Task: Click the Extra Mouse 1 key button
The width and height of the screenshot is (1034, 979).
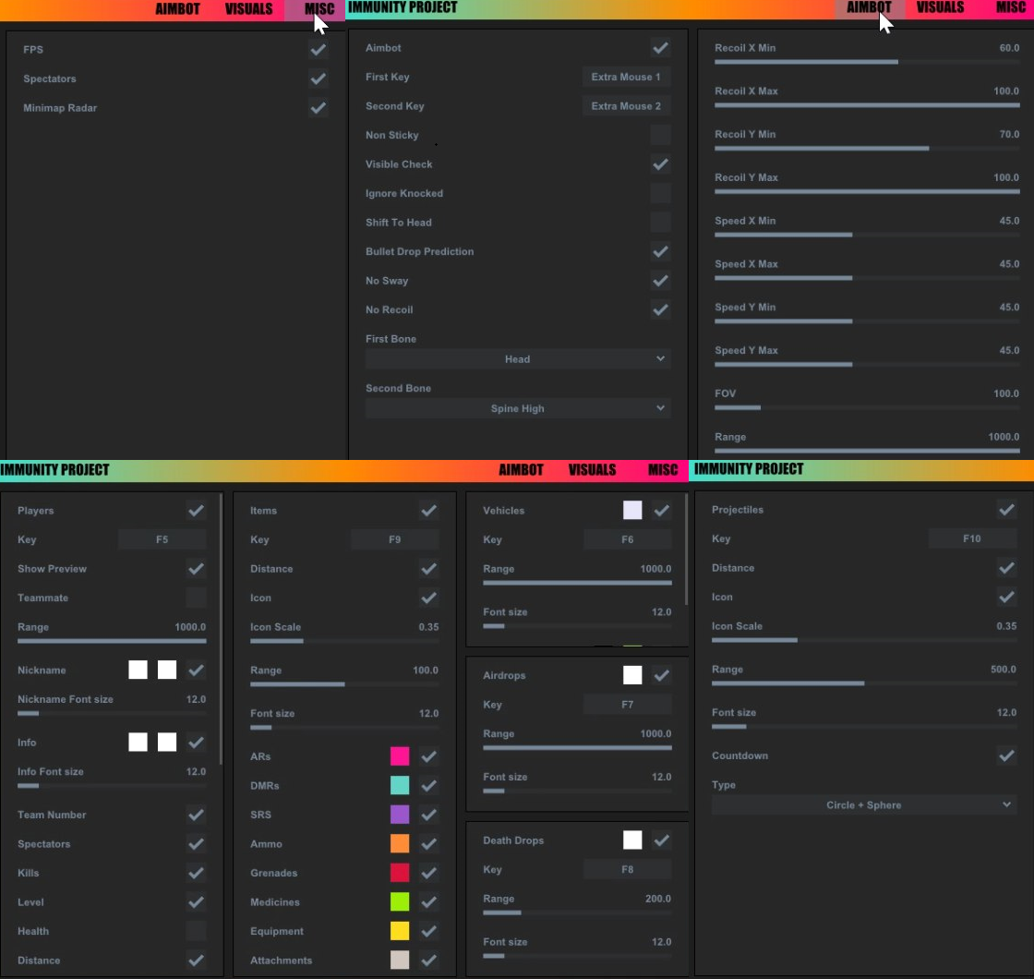Action: (x=626, y=78)
